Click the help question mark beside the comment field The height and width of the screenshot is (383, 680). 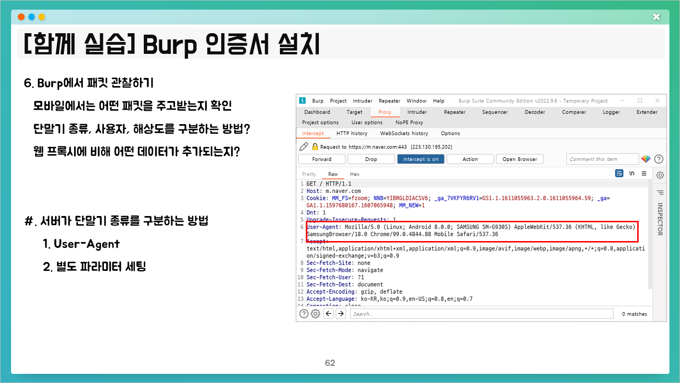(x=659, y=159)
